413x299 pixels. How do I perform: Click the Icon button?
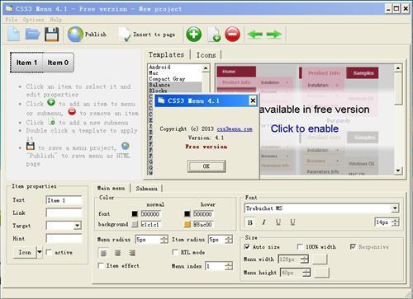[25, 252]
